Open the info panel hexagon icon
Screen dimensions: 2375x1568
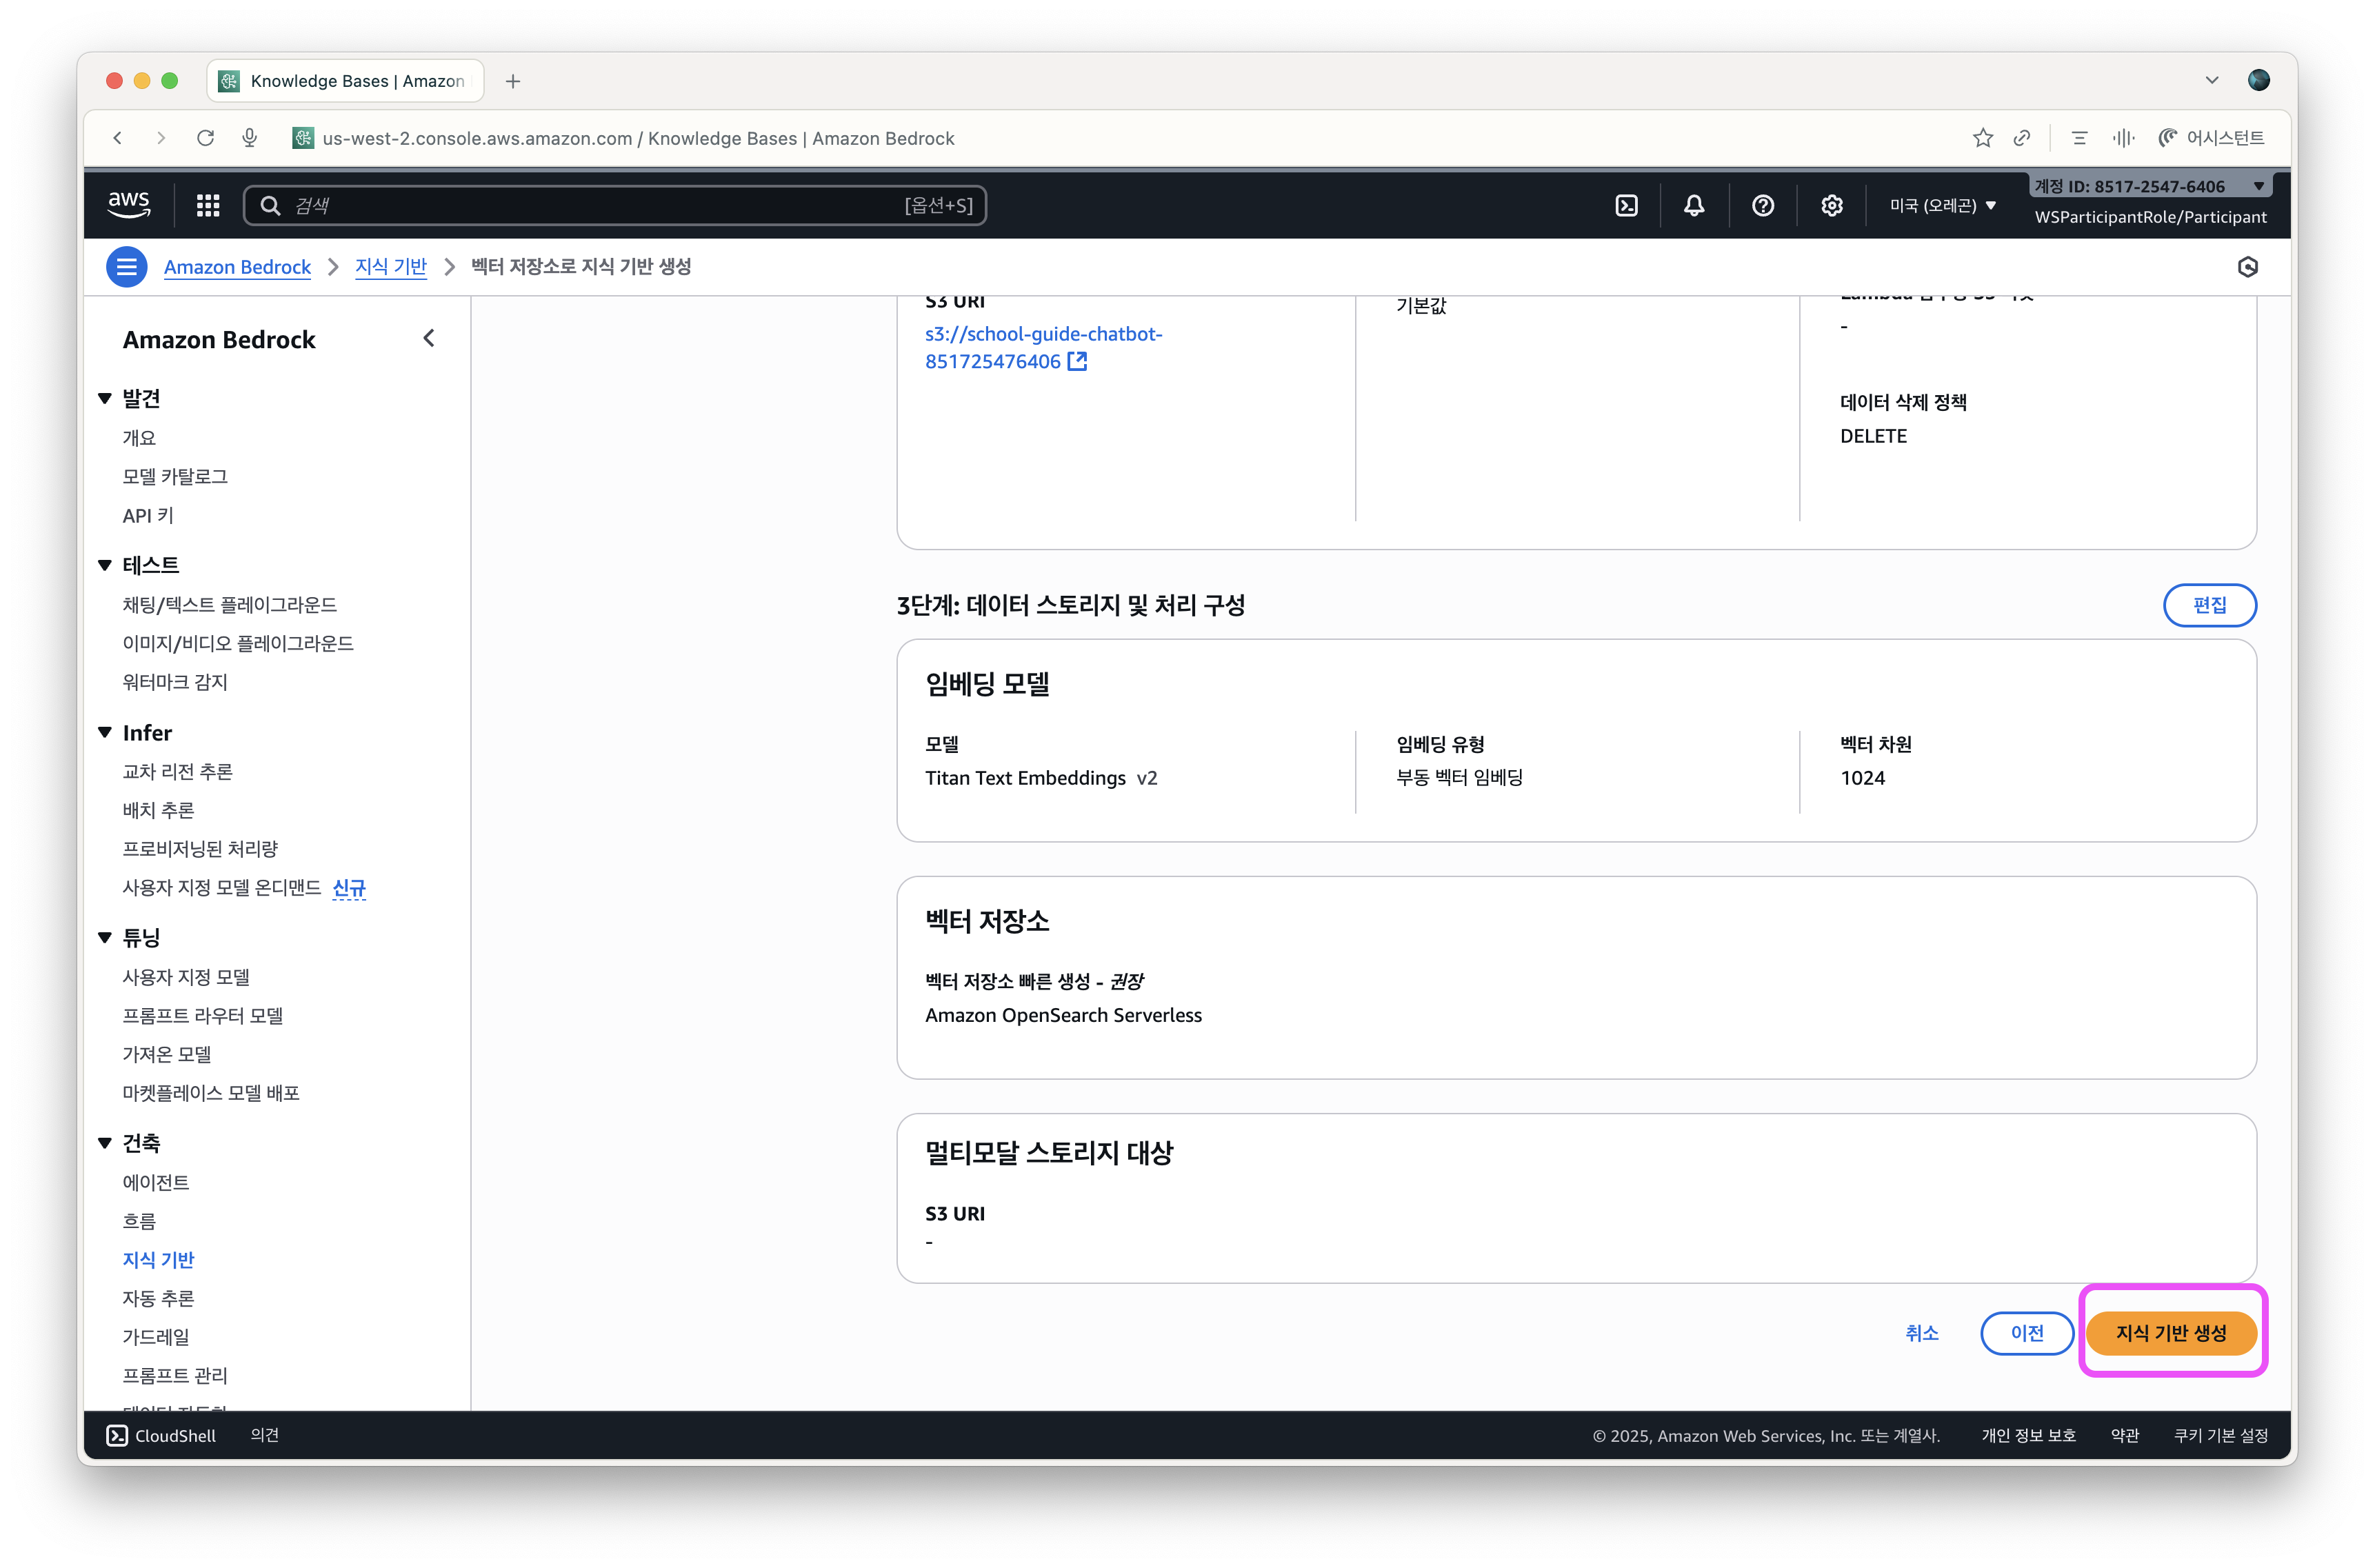[2247, 267]
